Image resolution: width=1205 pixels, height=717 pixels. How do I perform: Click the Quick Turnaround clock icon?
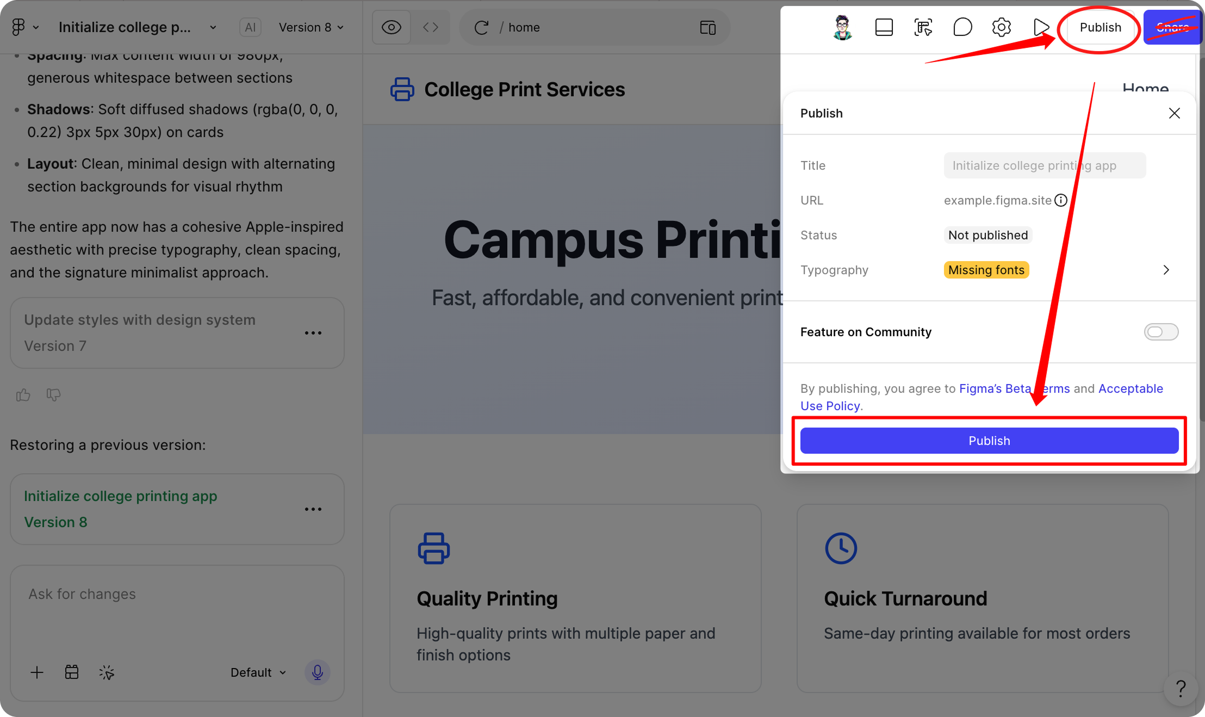click(x=841, y=548)
